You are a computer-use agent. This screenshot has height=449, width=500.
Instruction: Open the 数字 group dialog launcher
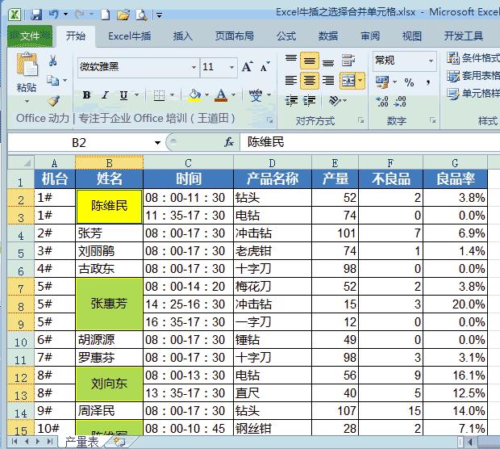click(x=433, y=120)
